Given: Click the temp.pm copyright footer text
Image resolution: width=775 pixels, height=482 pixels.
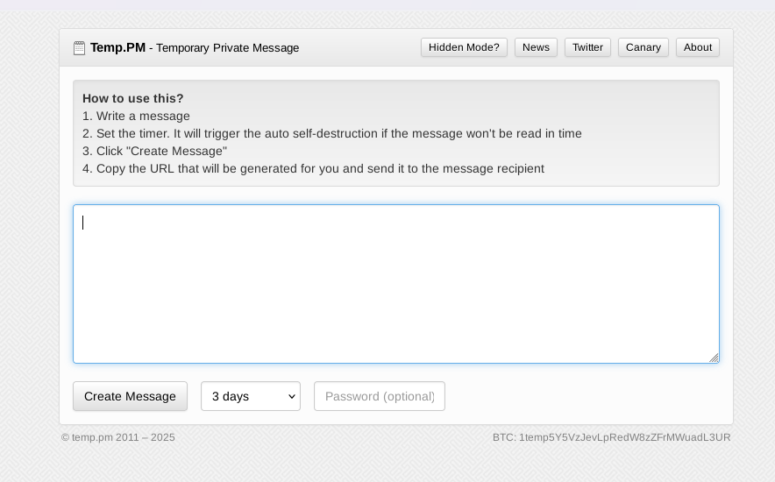Looking at the screenshot, I should (118, 437).
